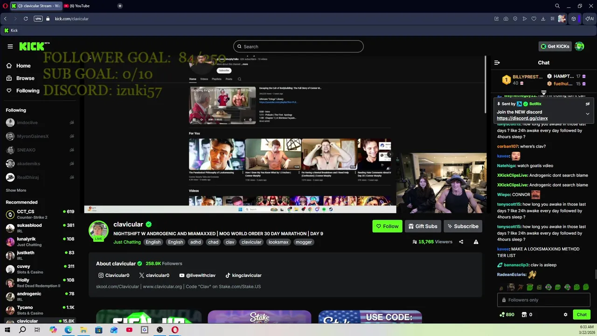This screenshot has height=336, width=597.
Task: Open chat settings gear
Action: [565, 315]
